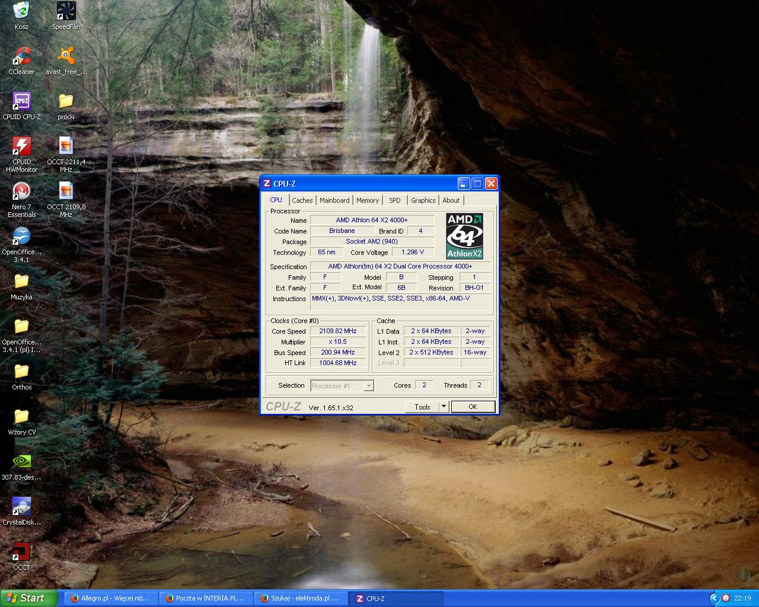Screen dimensions: 759x607
Task: Confirm with the OK button
Action: tap(473, 407)
